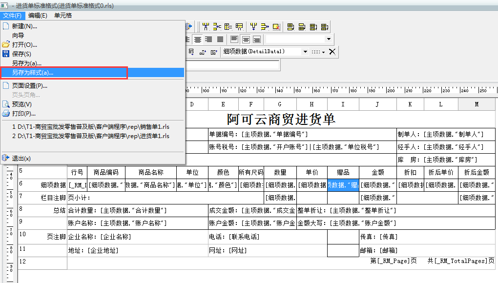The width and height of the screenshot is (498, 283).
Task: Open the 细项数据(DetailData1) band dropdown
Action: click(x=305, y=51)
